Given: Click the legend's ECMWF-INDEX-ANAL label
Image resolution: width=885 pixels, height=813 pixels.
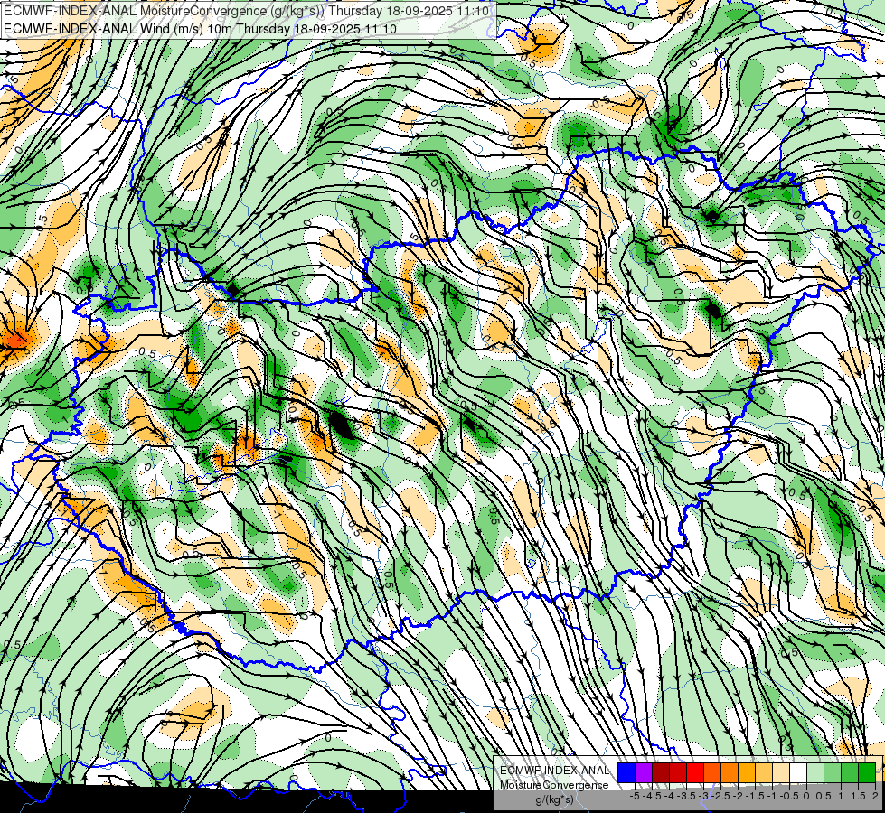Looking at the screenshot, I should click(x=555, y=771).
